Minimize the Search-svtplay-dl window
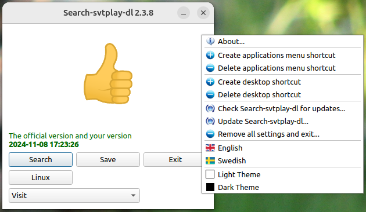This screenshot has height=212, width=366. tap(184, 13)
